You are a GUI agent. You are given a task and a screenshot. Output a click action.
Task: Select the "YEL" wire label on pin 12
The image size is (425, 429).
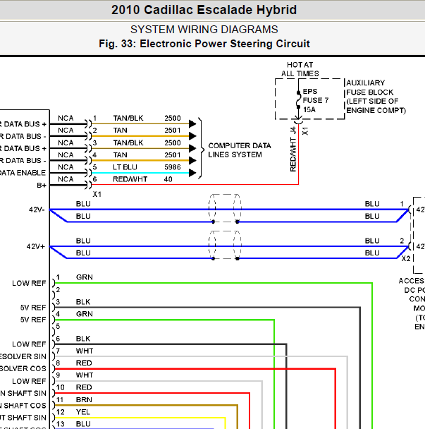83,412
